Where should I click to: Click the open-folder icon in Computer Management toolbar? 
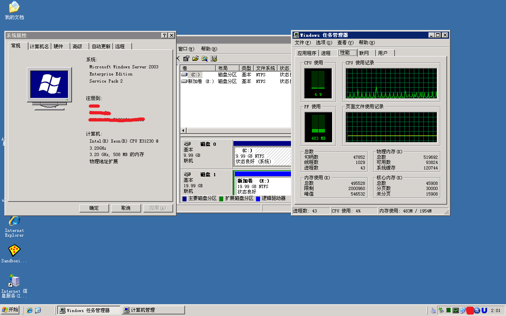195,58
